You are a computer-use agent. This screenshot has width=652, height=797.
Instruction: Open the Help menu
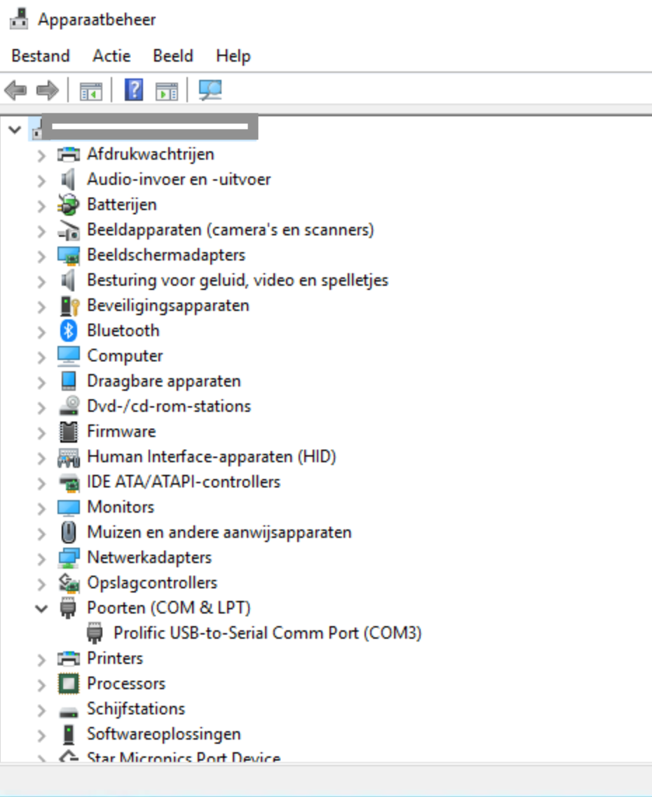pos(233,55)
